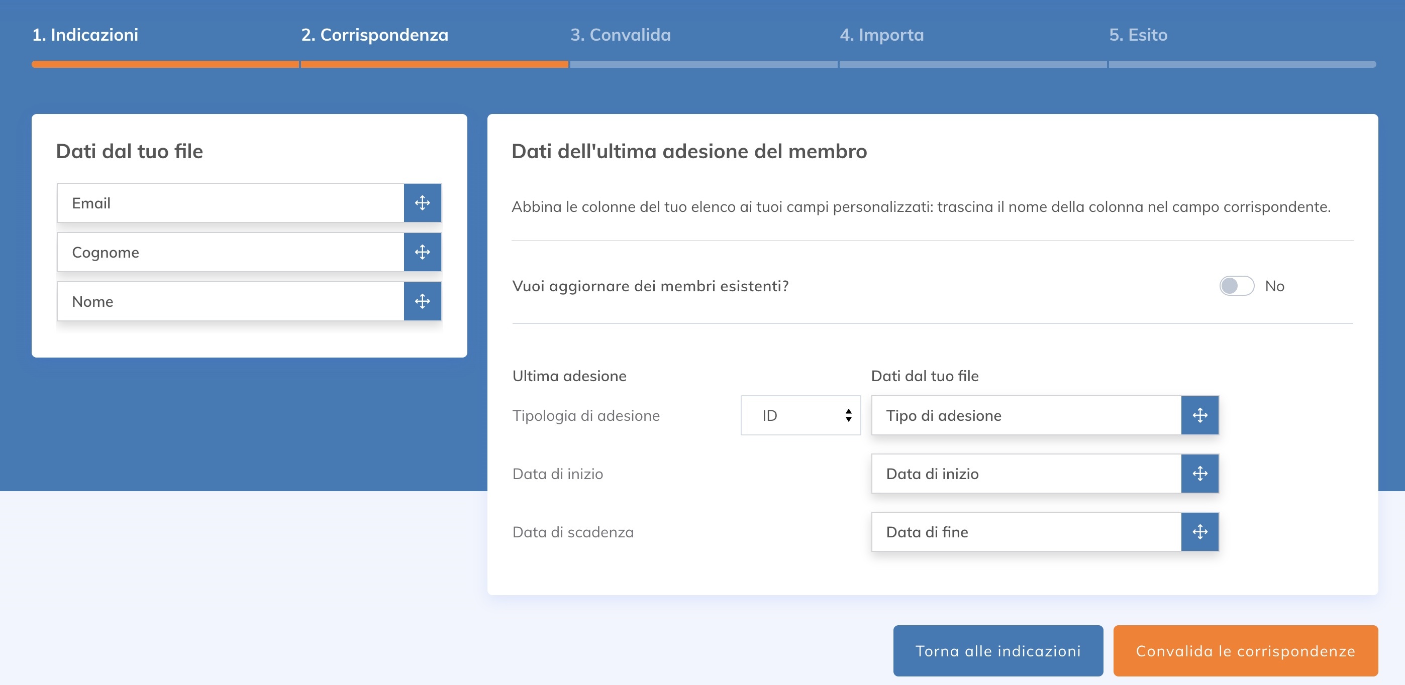Click the Tipo di adesione mapped field
Image resolution: width=1405 pixels, height=685 pixels.
[x=1026, y=415]
